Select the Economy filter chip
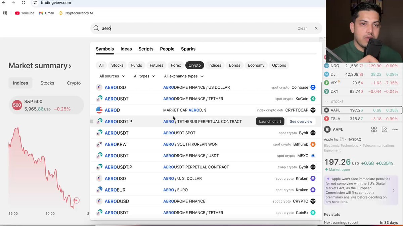This screenshot has width=403, height=226. pyautogui.click(x=256, y=65)
